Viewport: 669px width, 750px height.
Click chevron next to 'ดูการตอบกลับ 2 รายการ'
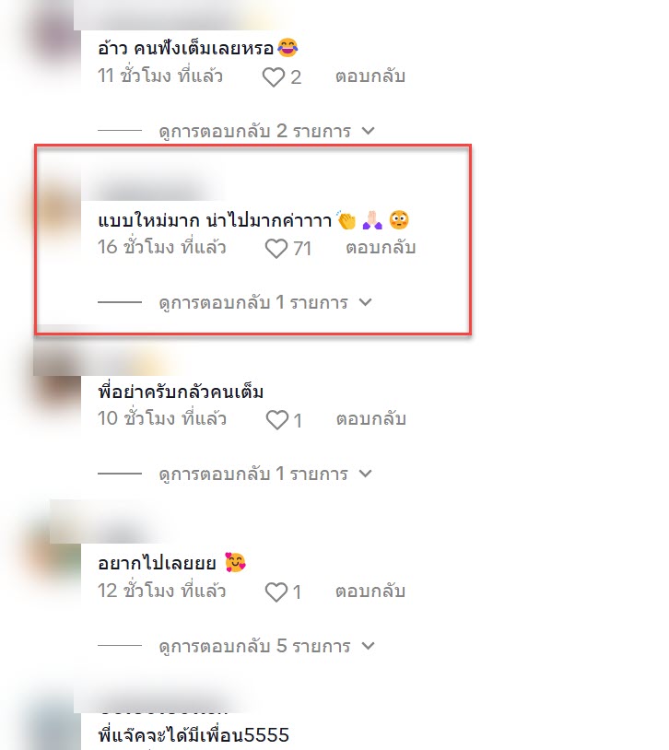click(368, 131)
